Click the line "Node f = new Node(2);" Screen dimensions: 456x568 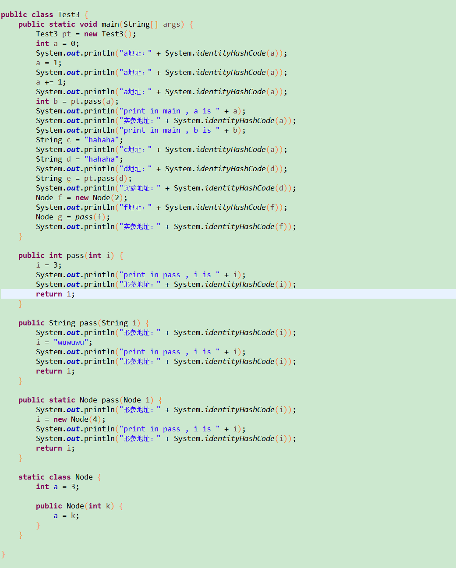[x=81, y=198]
